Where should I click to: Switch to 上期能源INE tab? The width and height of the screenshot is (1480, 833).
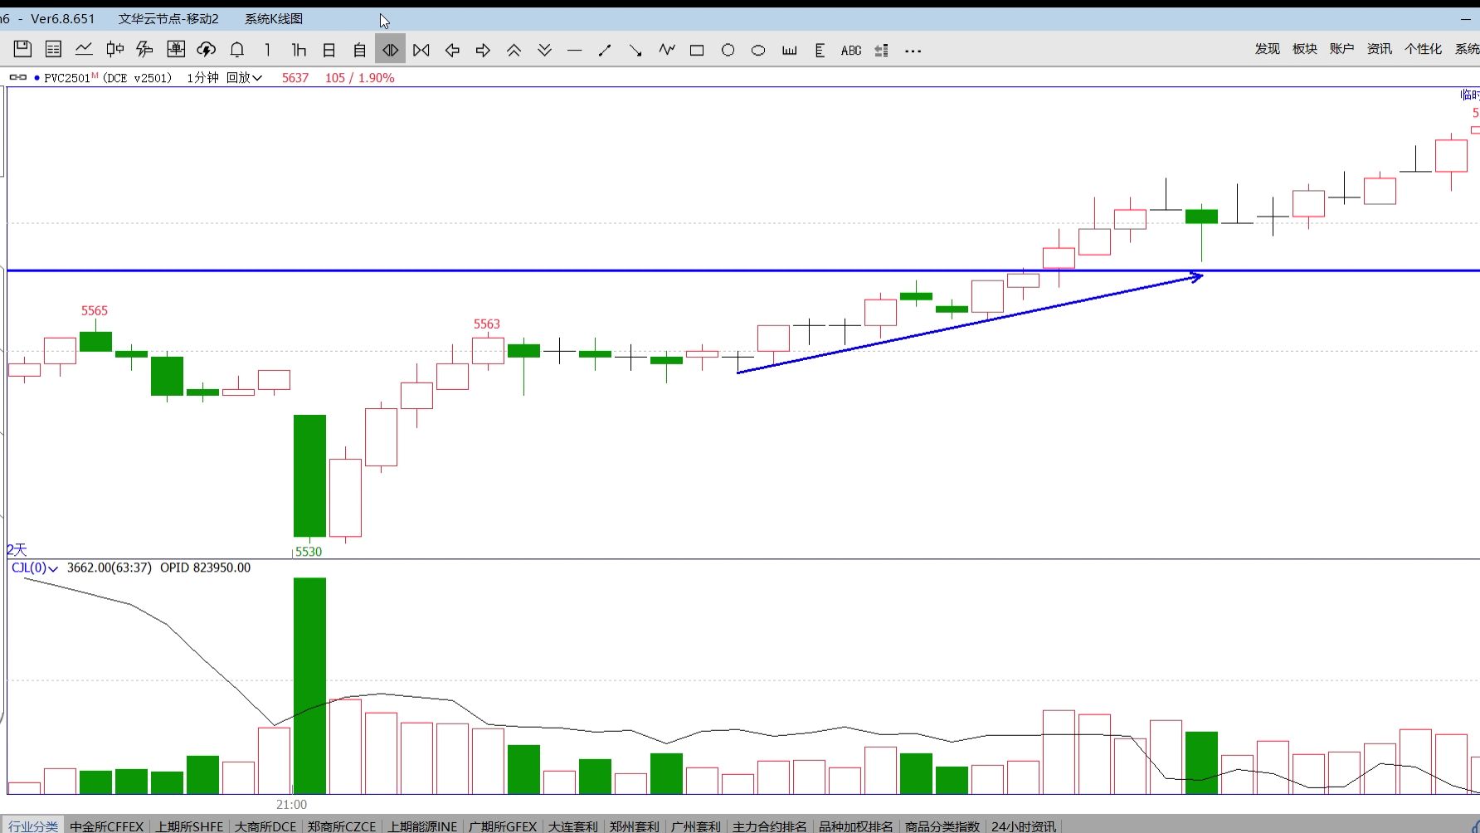point(423,826)
